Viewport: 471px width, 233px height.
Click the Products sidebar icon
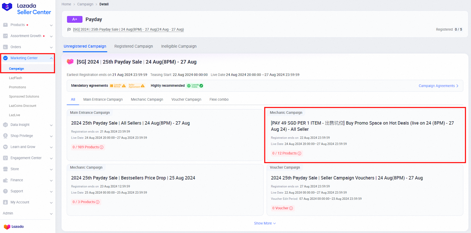coord(5,25)
